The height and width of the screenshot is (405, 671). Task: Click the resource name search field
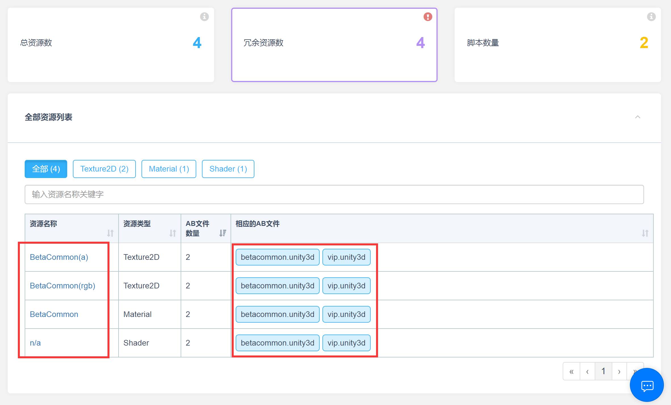[x=334, y=194]
